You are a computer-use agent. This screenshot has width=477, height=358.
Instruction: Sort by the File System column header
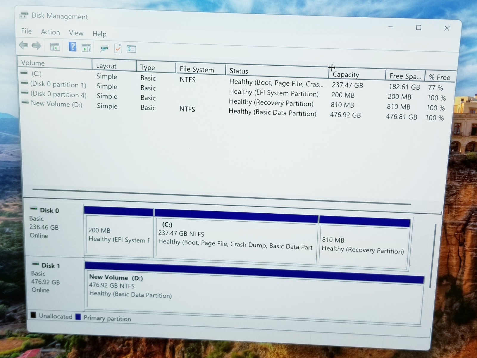pos(201,69)
